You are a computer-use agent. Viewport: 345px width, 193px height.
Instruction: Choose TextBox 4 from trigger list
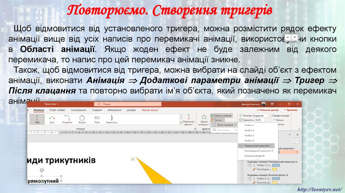(249, 130)
